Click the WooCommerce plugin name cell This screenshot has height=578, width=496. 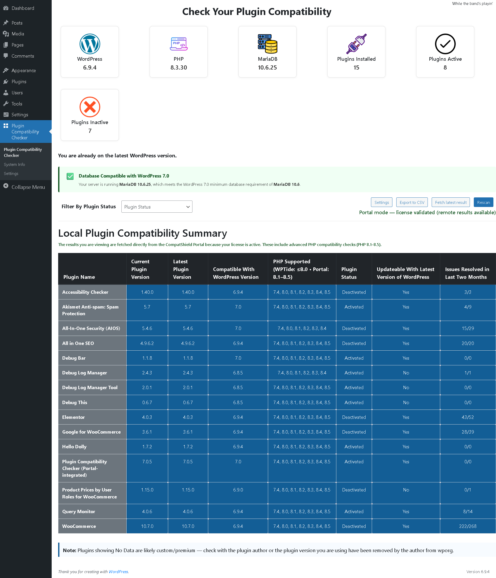point(79,526)
